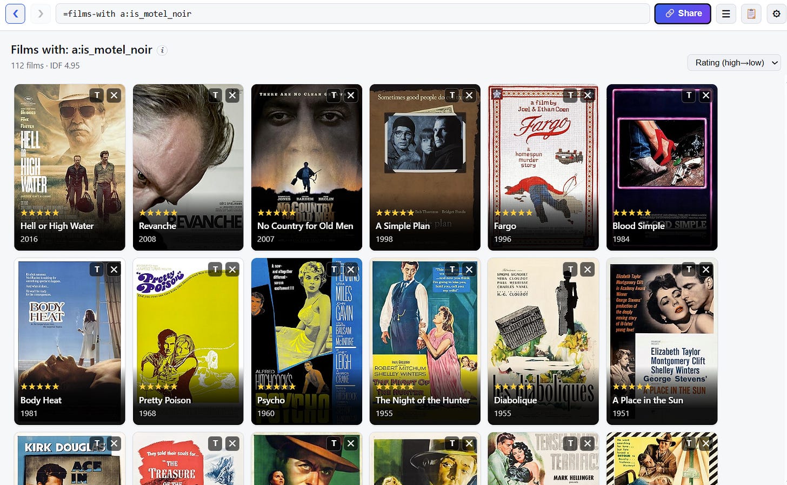Remove Fargo with its X button
The height and width of the screenshot is (485, 787).
pyautogui.click(x=588, y=95)
